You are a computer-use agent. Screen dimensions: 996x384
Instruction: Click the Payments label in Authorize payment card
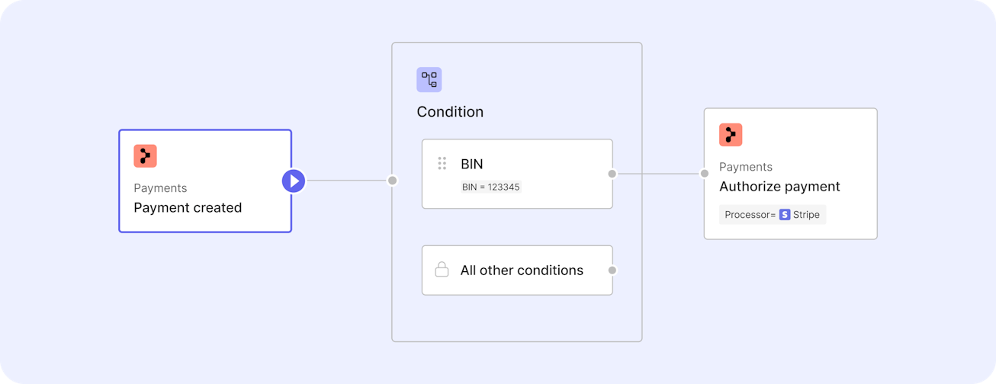[x=746, y=167]
